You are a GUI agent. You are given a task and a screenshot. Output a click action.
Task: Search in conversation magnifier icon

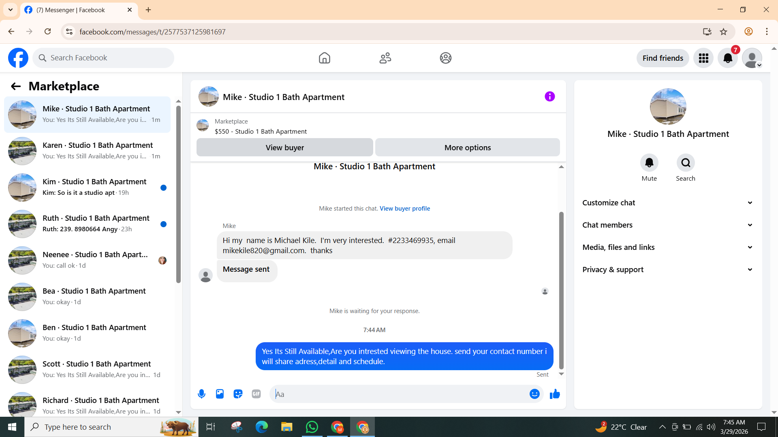(686, 162)
